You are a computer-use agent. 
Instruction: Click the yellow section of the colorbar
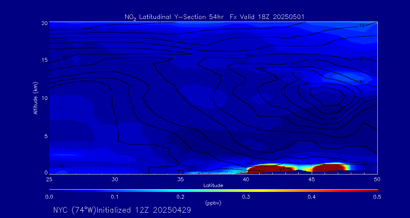click(x=260, y=191)
